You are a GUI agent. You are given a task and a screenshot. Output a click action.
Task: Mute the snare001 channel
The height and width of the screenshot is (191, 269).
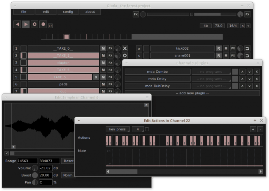[226, 56]
